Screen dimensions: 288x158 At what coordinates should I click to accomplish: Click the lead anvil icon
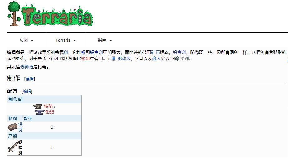click(x=40, y=112)
